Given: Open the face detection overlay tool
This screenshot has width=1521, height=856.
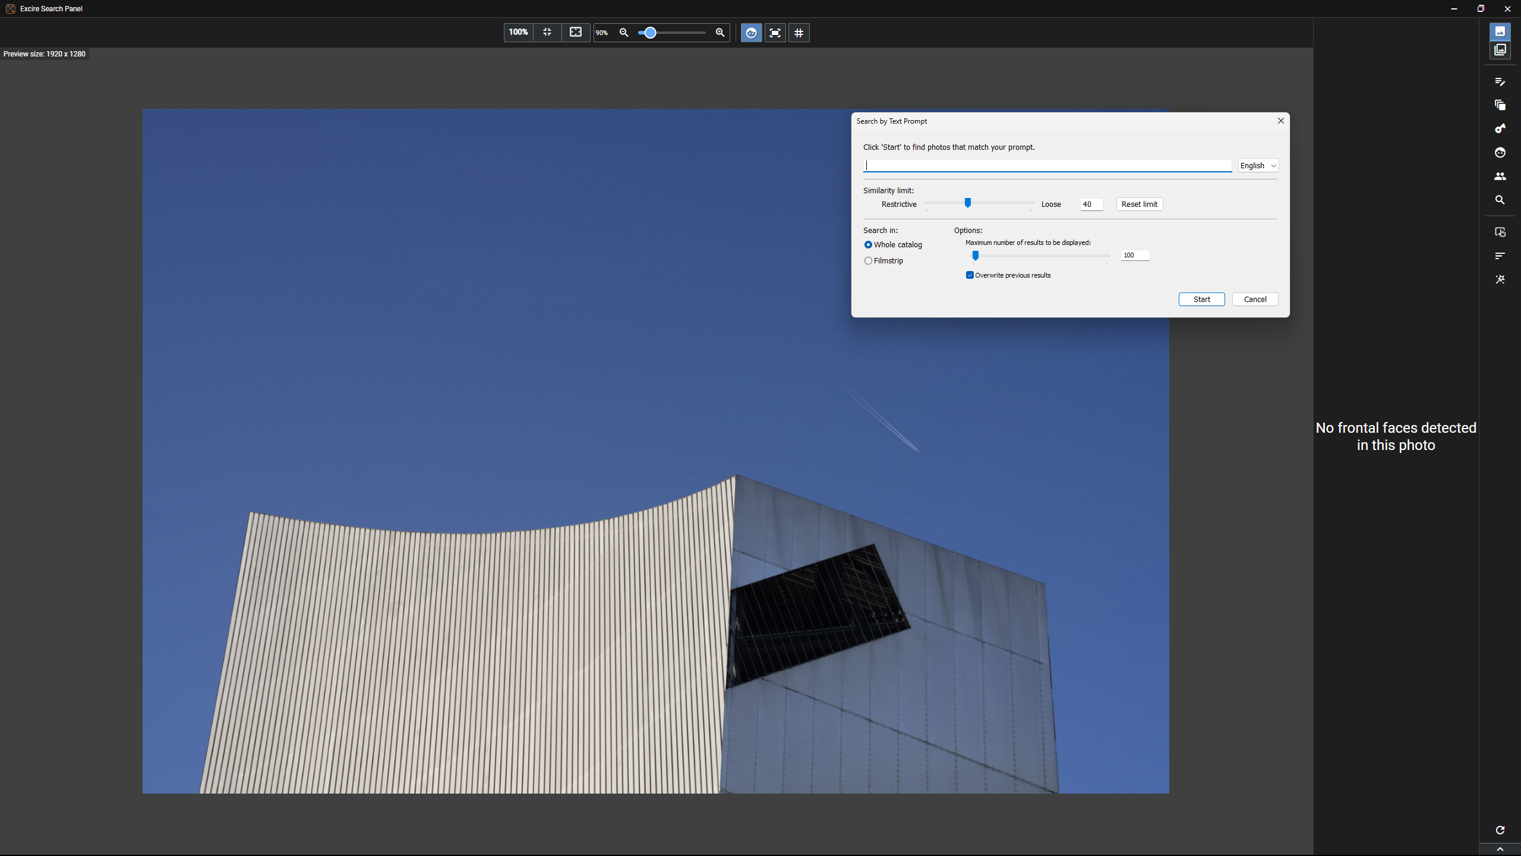Looking at the screenshot, I should tap(1500, 153).
